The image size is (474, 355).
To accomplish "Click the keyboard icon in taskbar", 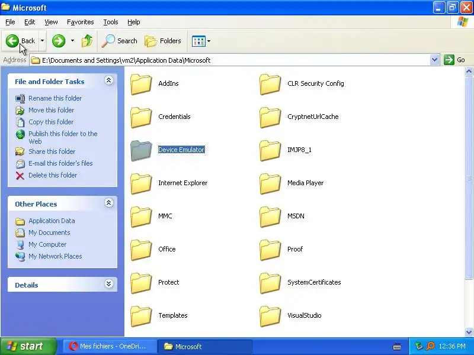I will [x=397, y=347].
